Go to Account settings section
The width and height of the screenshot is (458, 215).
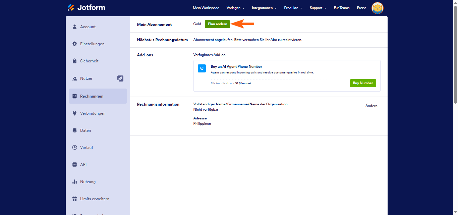98,27
